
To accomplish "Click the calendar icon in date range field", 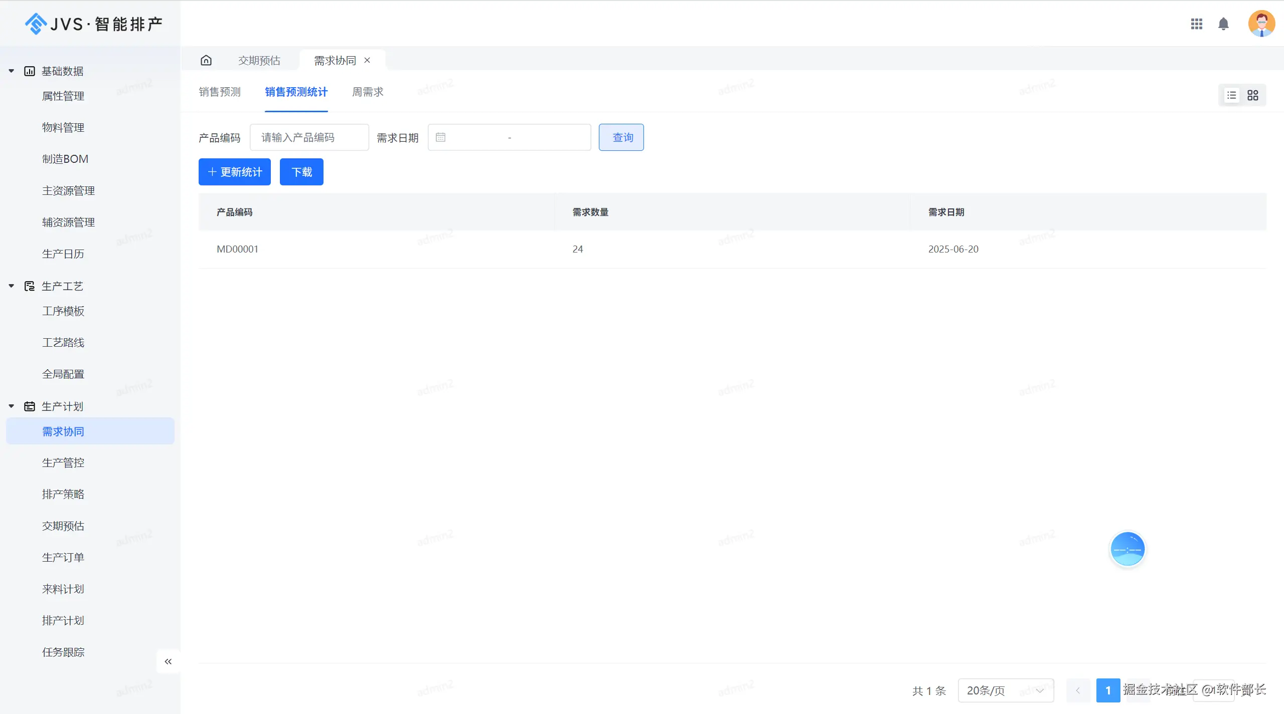I will click(440, 137).
